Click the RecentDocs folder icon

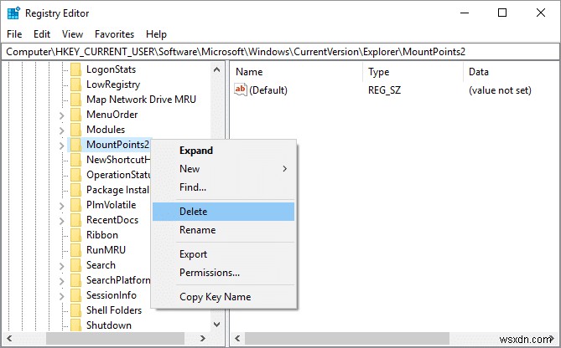[75, 220]
